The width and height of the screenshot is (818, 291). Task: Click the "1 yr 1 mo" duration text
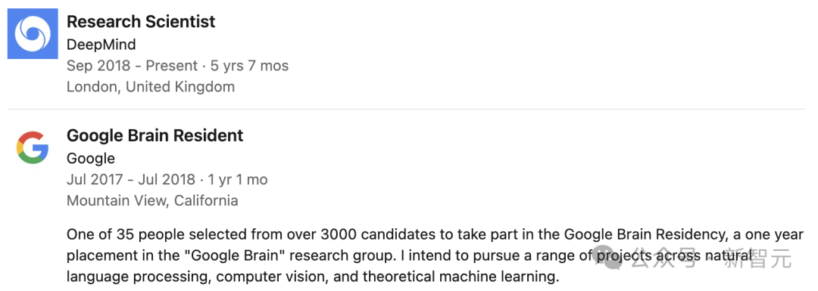(x=237, y=180)
